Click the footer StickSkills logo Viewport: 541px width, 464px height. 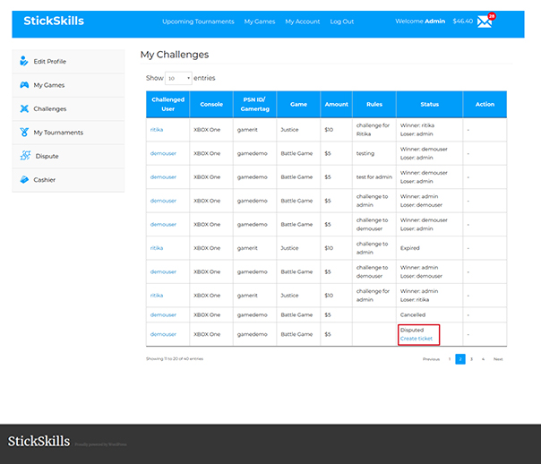39,442
